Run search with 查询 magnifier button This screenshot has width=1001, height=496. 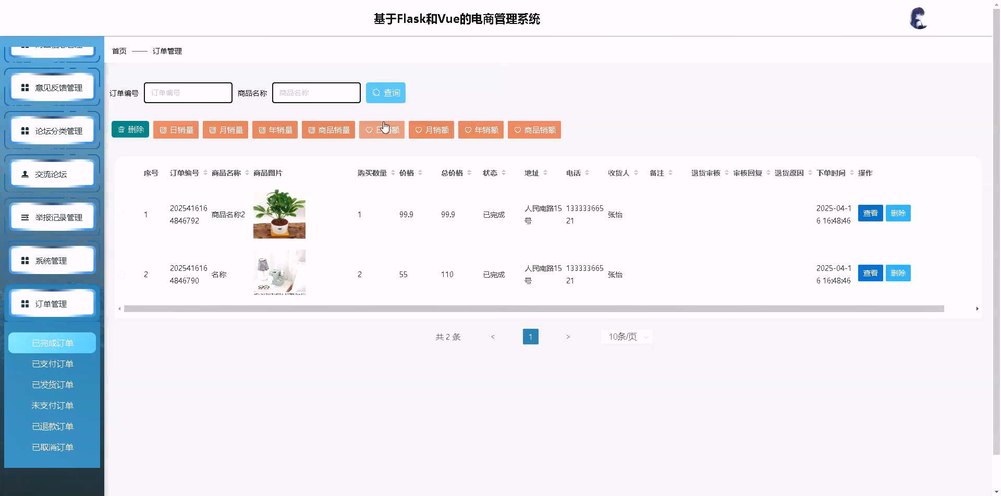[386, 93]
